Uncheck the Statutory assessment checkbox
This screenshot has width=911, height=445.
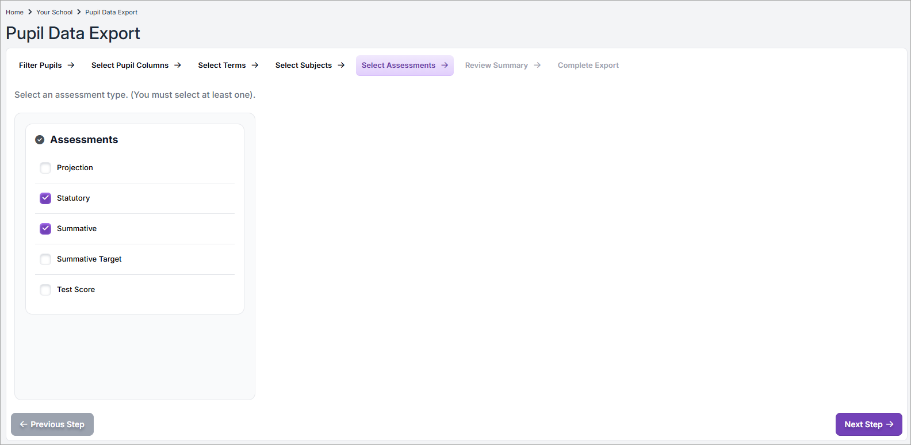pos(45,198)
